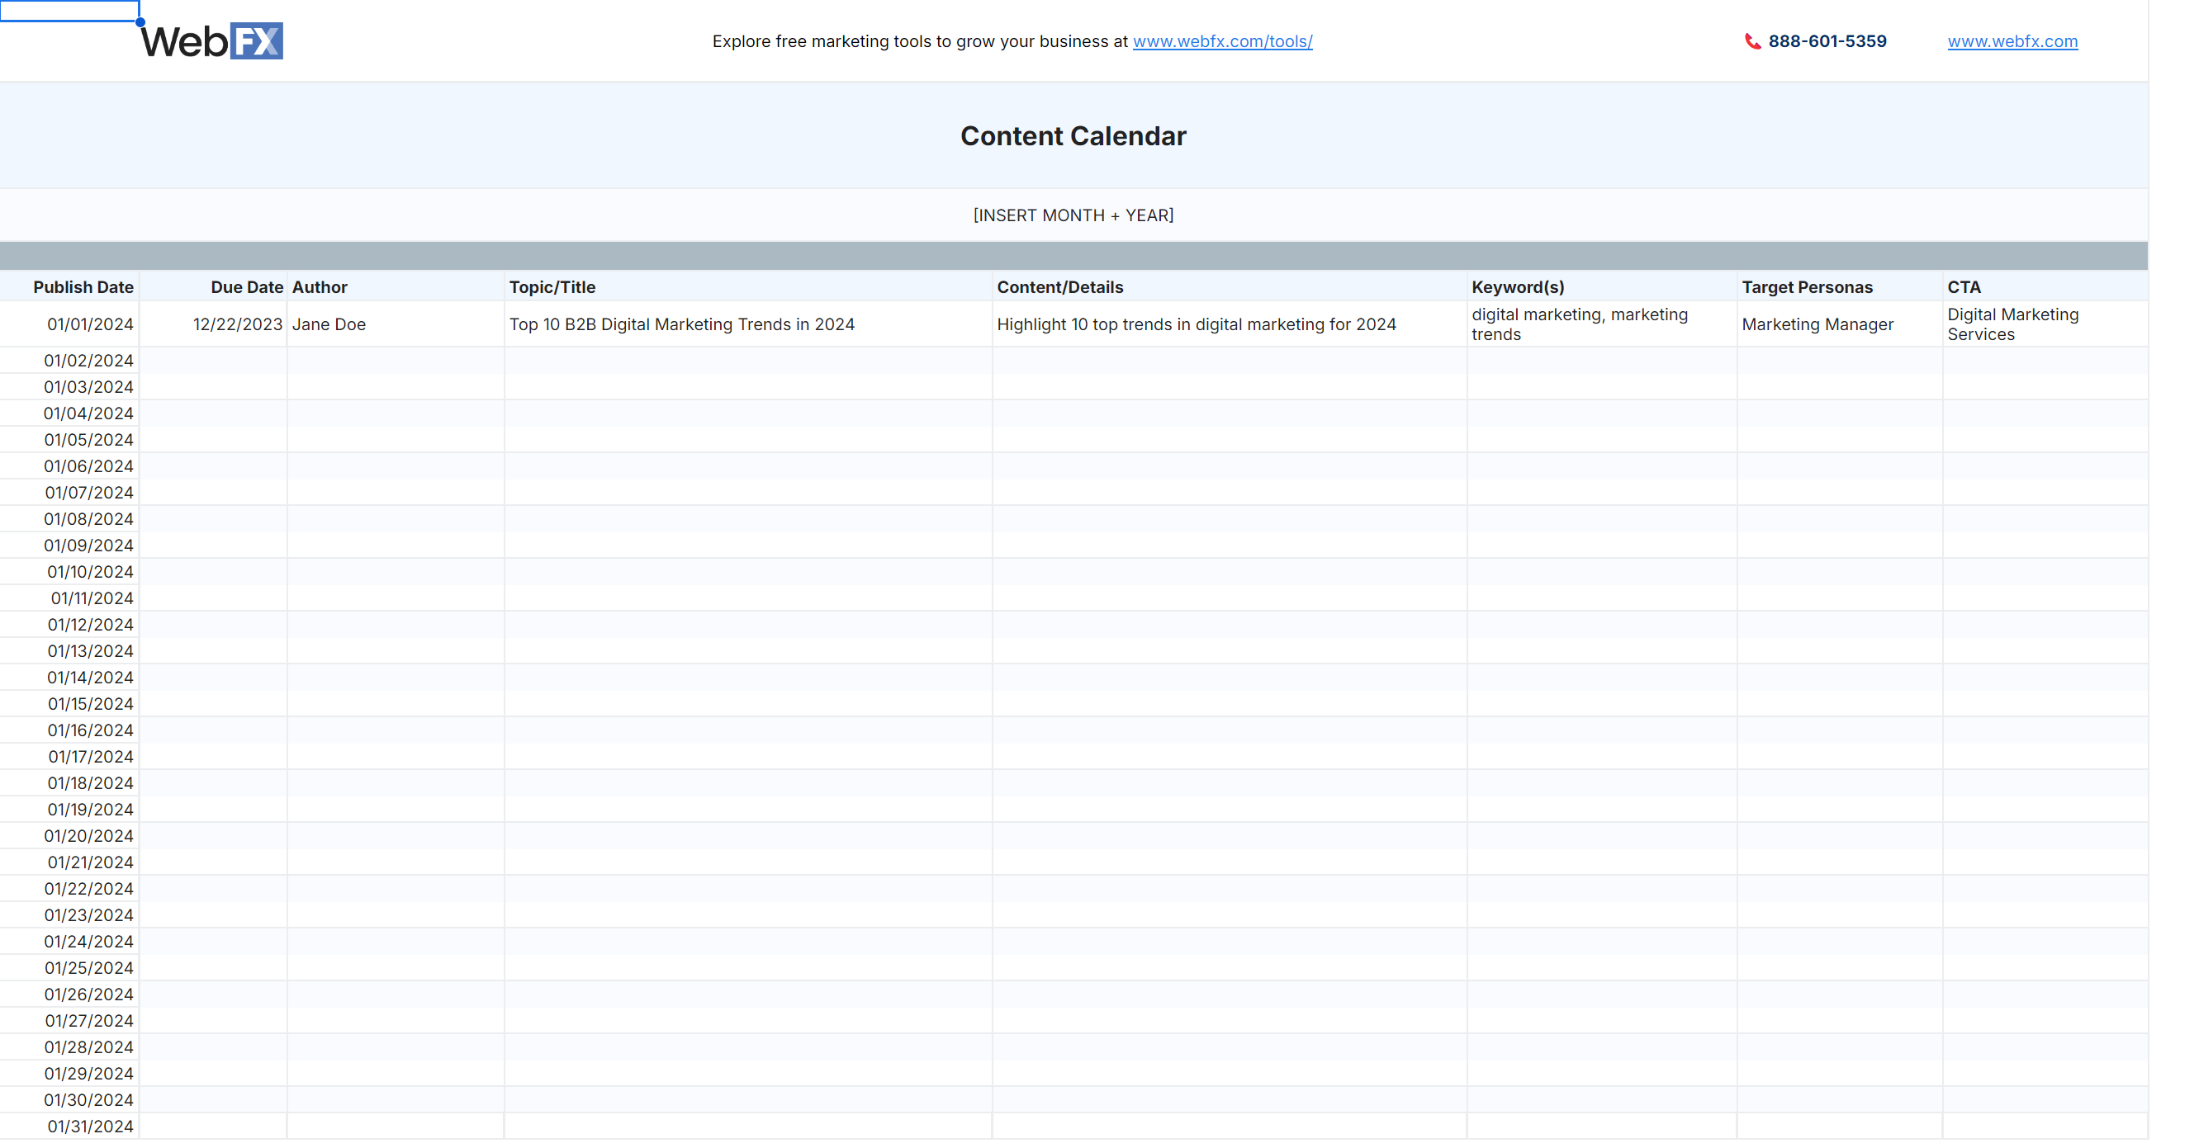Image resolution: width=2199 pixels, height=1148 pixels.
Task: Select the 01/20/2024 date cell
Action: pyautogui.click(x=69, y=836)
